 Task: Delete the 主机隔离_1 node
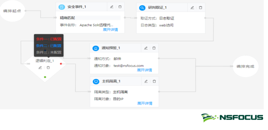(154, 81)
